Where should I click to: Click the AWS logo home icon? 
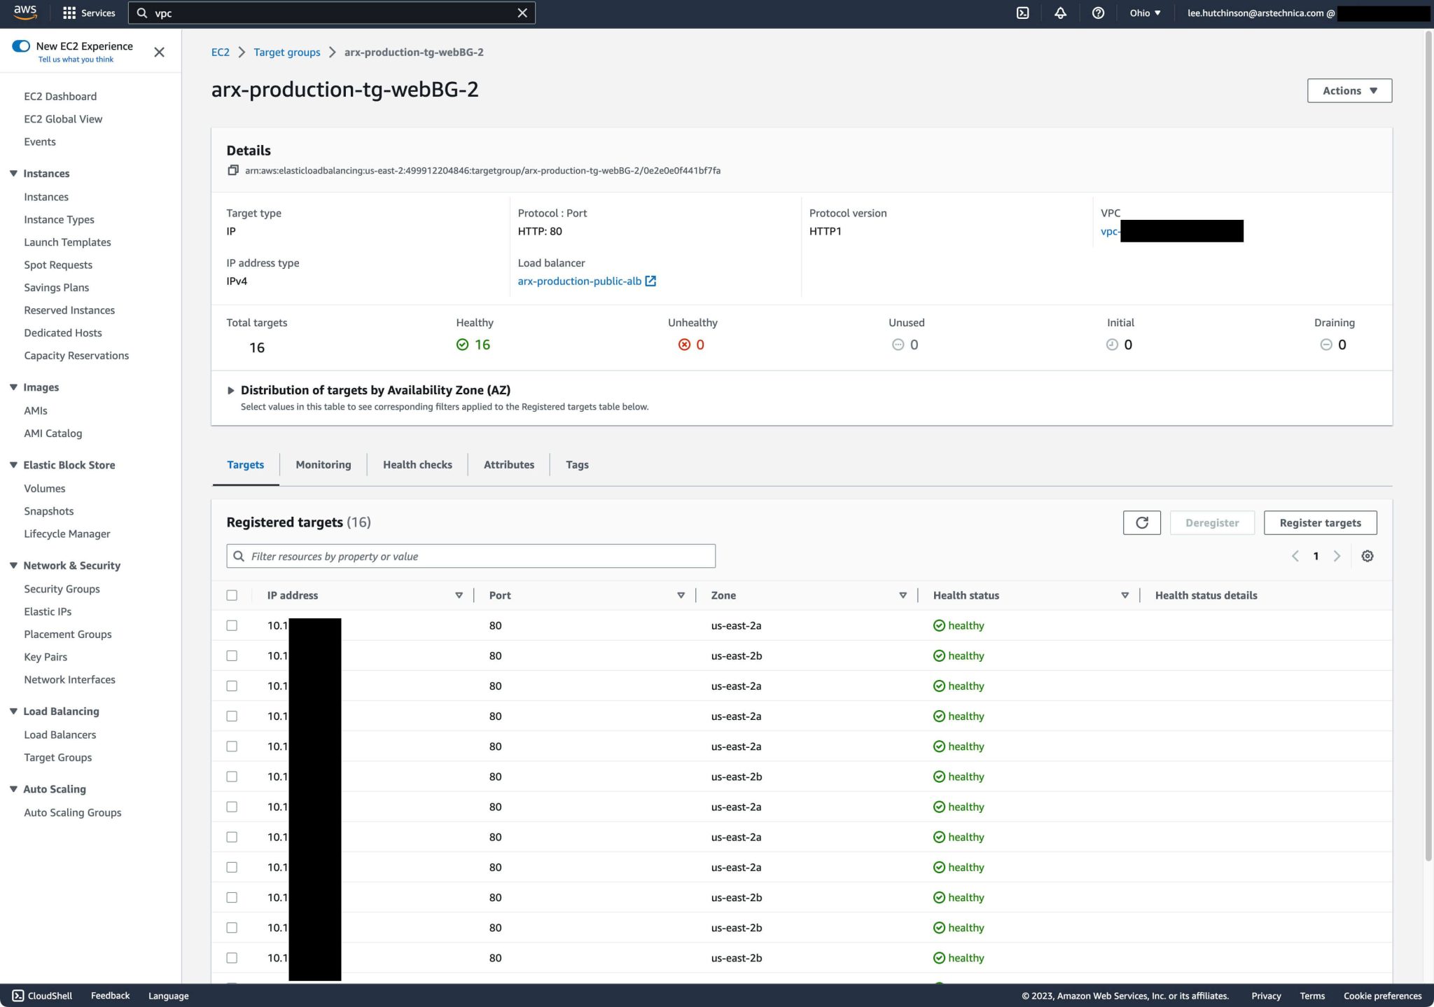coord(25,12)
